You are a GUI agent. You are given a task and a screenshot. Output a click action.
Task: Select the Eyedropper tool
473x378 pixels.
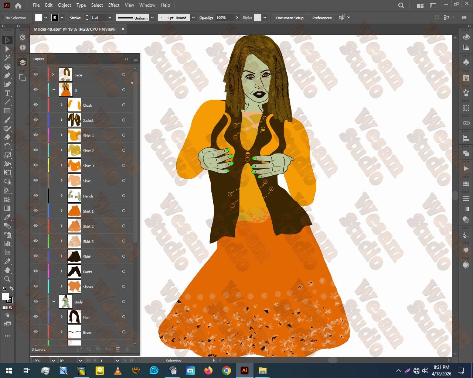point(7,217)
